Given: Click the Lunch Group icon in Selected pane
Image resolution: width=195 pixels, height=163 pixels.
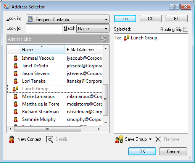Looking at the screenshot, I should [x=126, y=38].
